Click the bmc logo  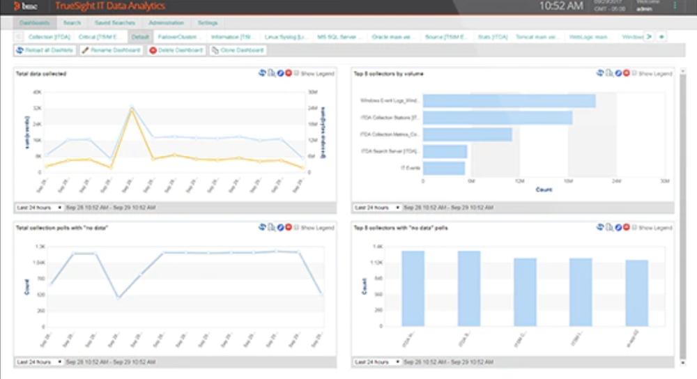(x=26, y=6)
